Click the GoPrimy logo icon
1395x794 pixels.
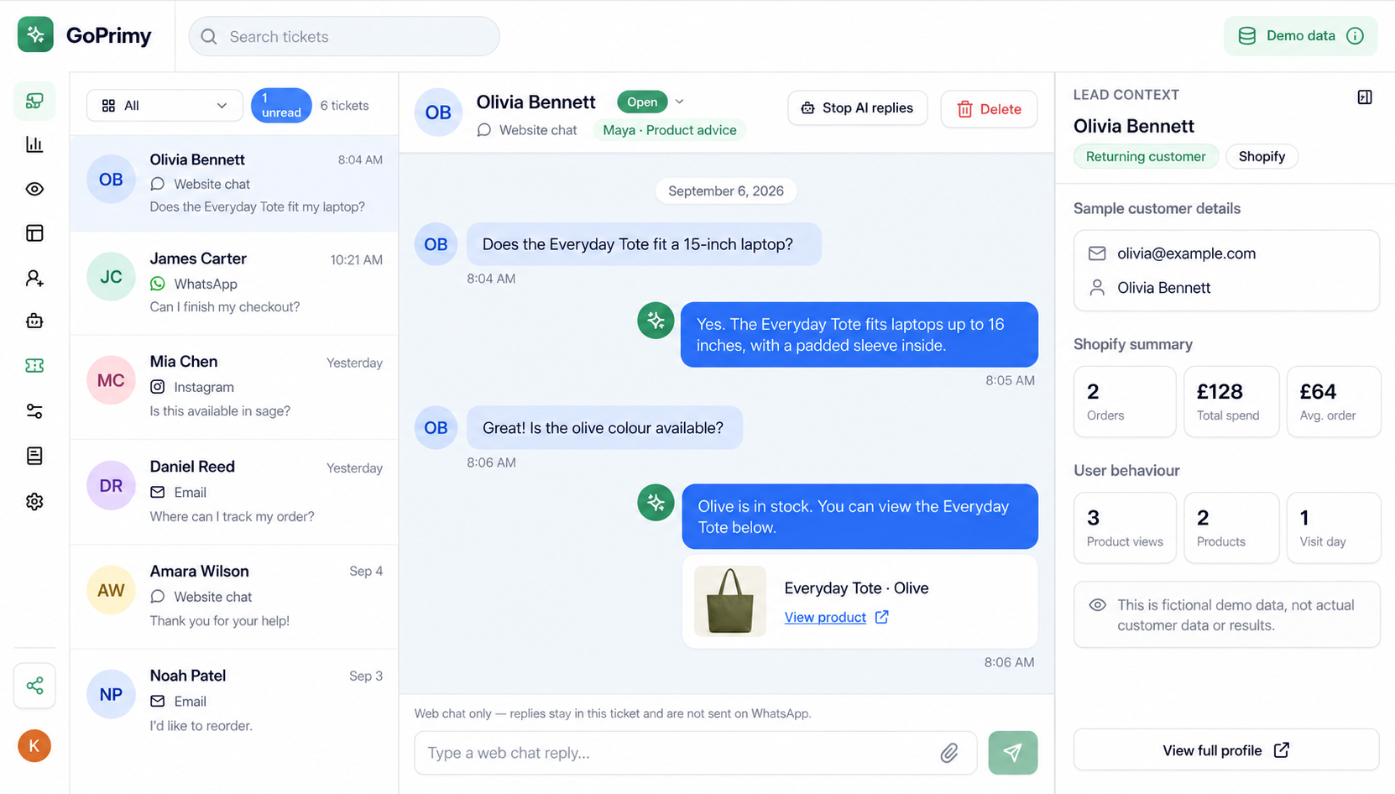[35, 34]
